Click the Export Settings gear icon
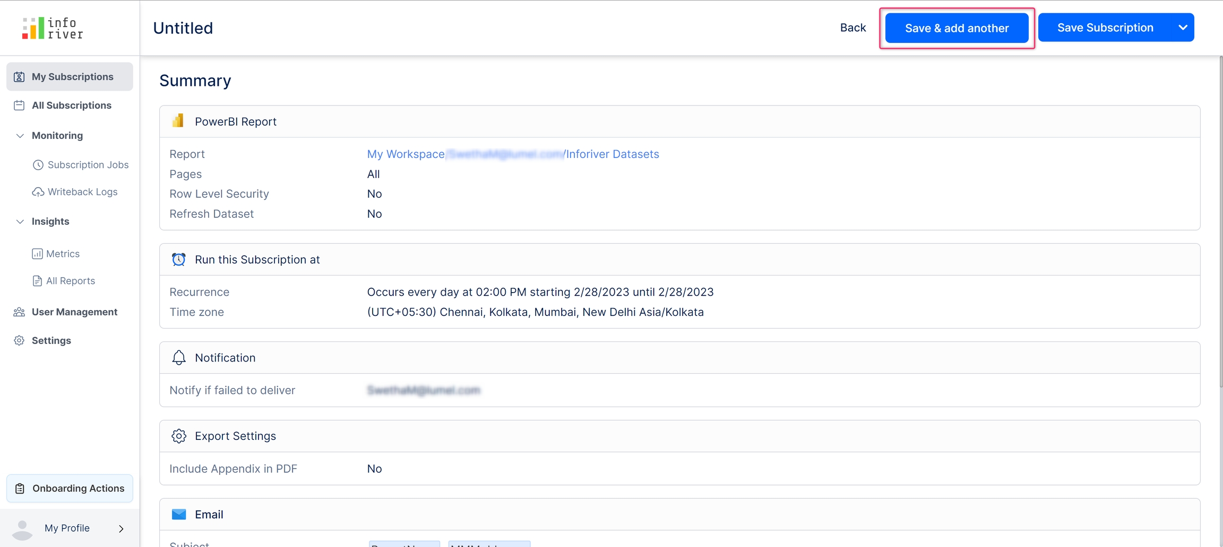Image resolution: width=1223 pixels, height=547 pixels. [179, 436]
